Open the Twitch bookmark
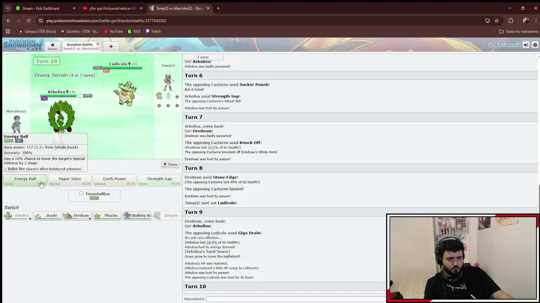This screenshot has height=303, width=540. click(153, 31)
